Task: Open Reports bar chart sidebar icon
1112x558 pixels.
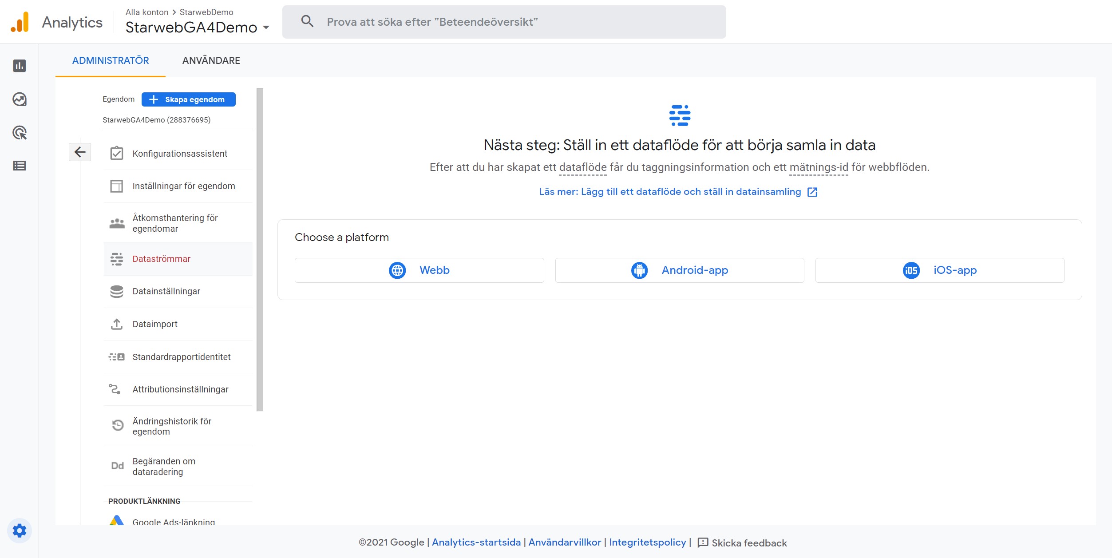Action: (20, 66)
